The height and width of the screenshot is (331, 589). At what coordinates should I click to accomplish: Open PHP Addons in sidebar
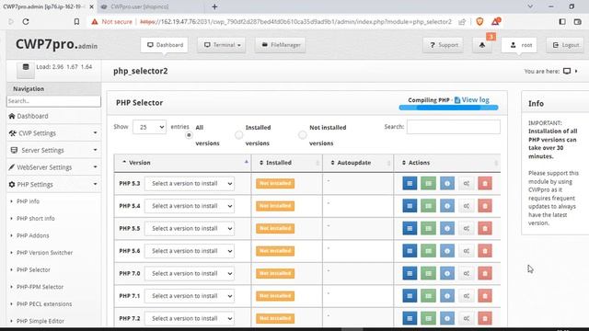(33, 235)
